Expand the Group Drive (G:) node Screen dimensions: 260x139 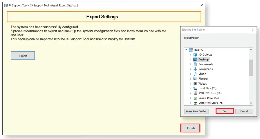pos(191,98)
